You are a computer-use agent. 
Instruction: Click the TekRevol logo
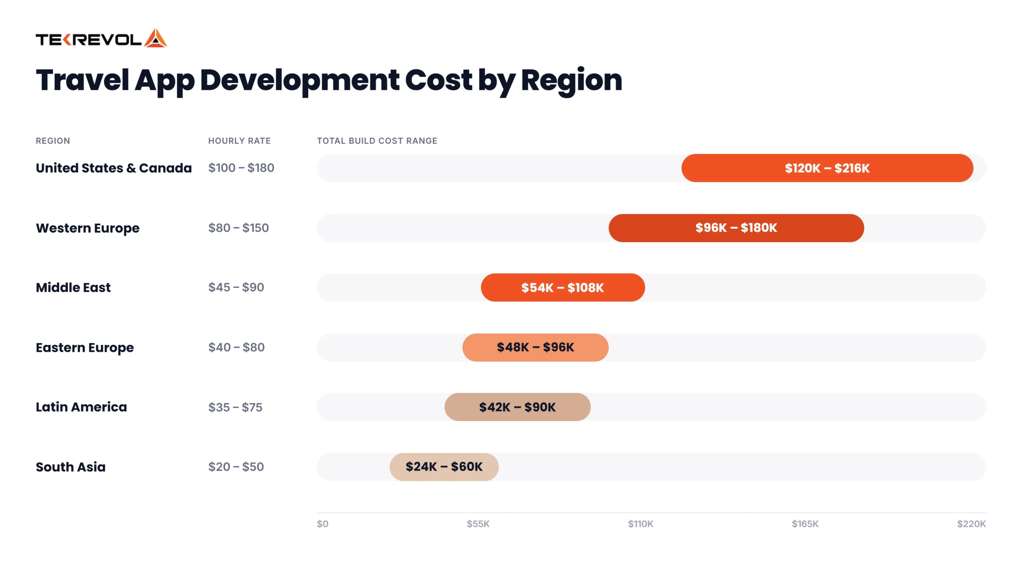coord(101,38)
